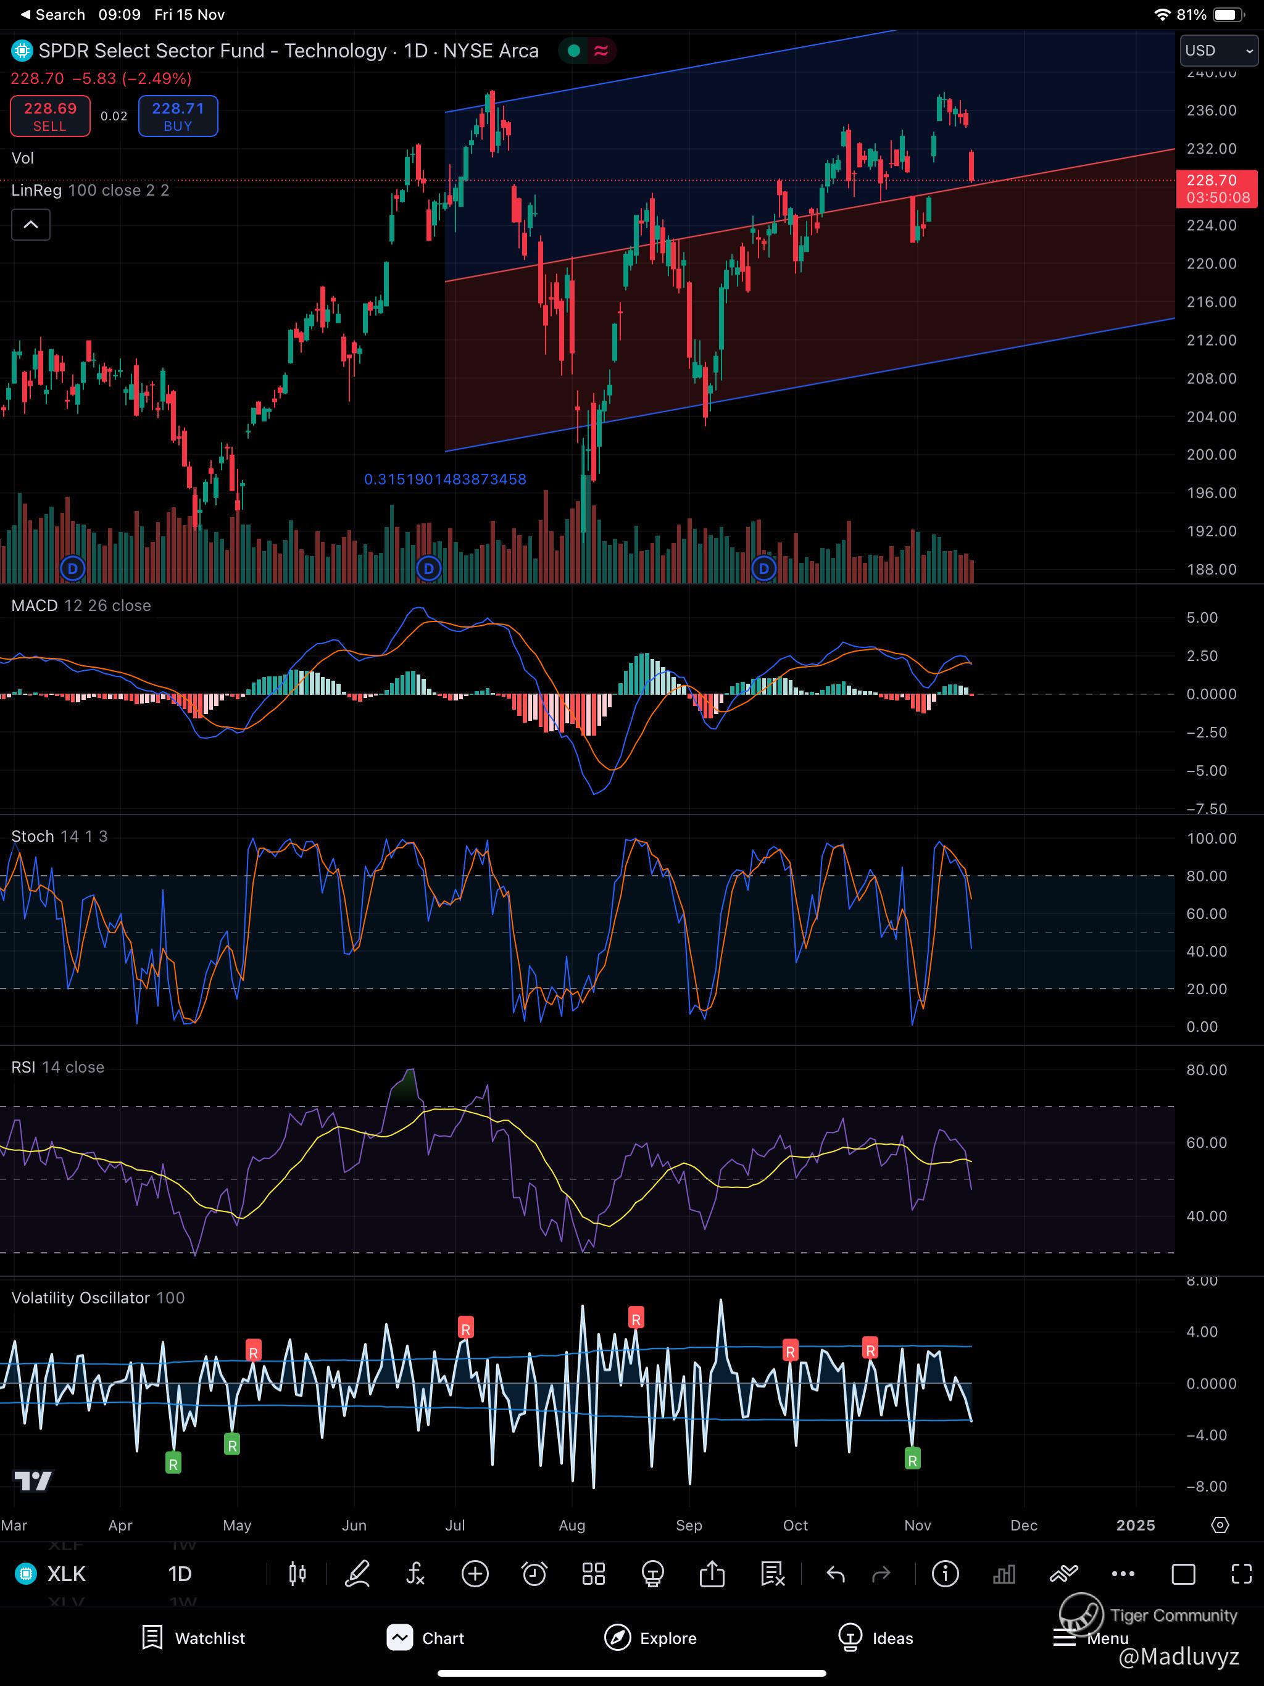Tap the dividend D marker near October
Viewport: 1264px width, 1686px height.
(x=764, y=568)
